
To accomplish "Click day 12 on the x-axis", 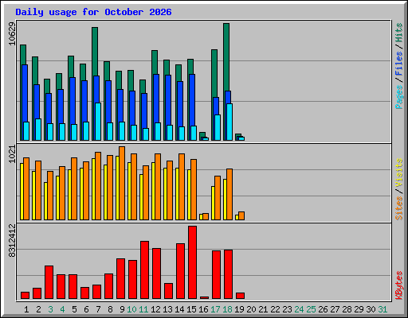I will pos(155,309).
